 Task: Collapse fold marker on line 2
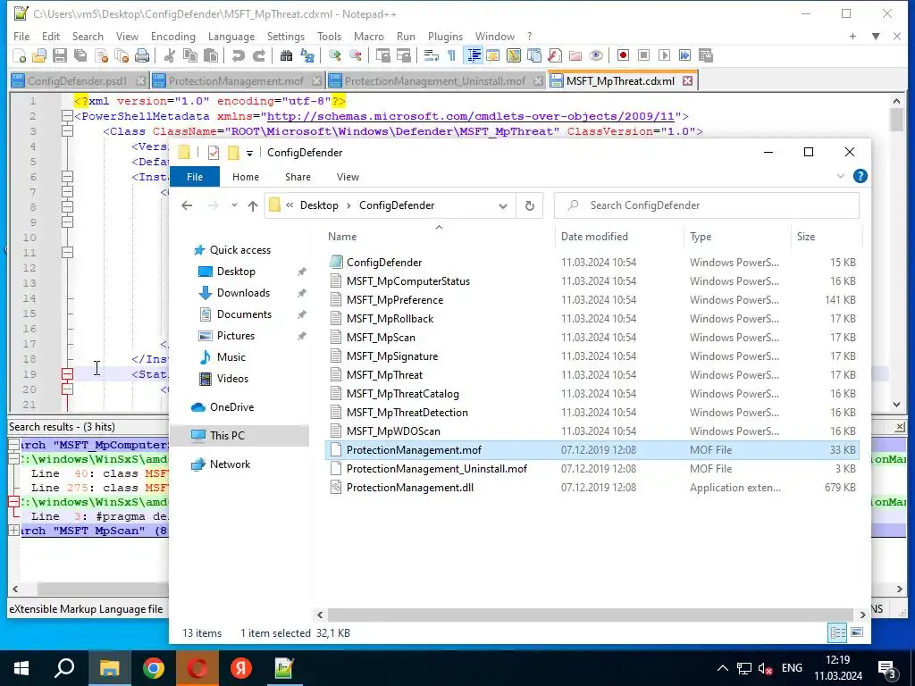point(67,116)
